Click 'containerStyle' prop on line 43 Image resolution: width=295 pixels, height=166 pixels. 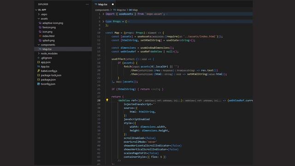[134, 157]
